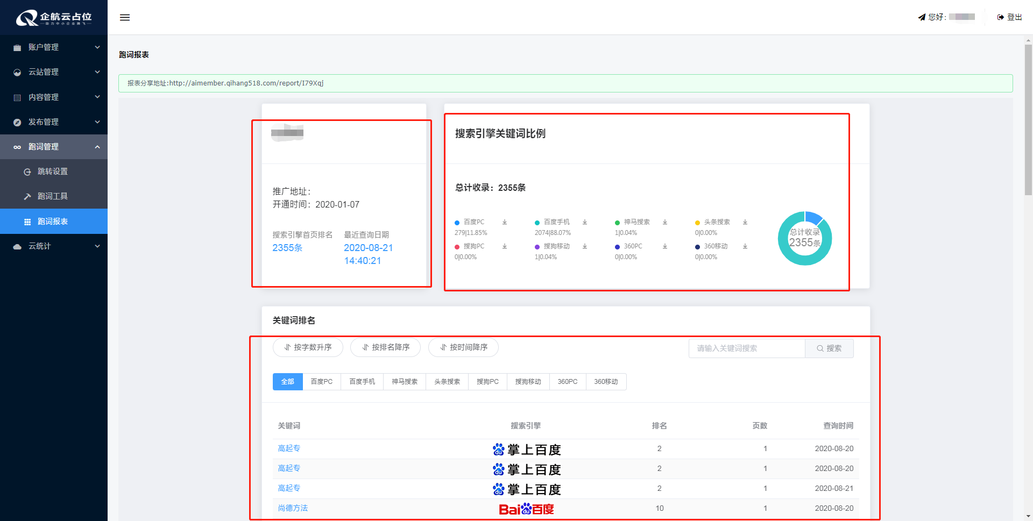1033x521 pixels.
Task: Expand the 账户管理 sidebar section
Action: point(54,47)
